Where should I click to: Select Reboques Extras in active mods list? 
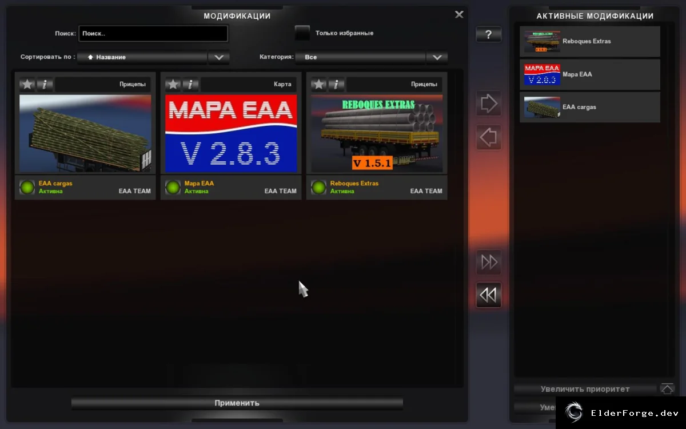[x=590, y=42]
